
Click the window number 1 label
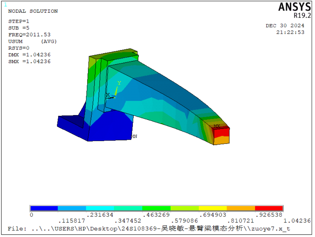point(5,4)
